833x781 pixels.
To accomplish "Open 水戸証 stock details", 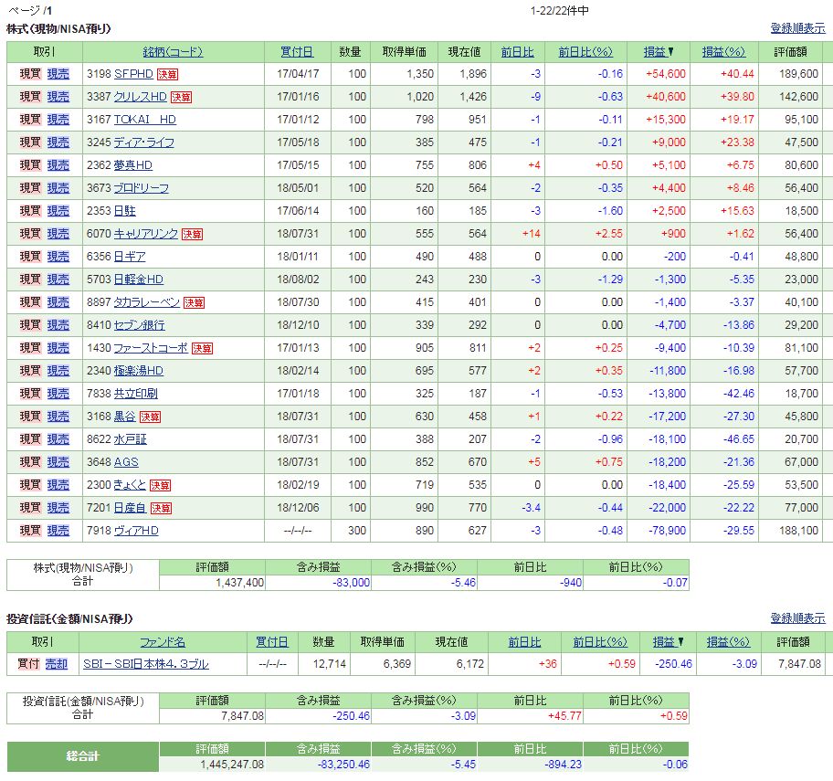I will pyautogui.click(x=130, y=439).
